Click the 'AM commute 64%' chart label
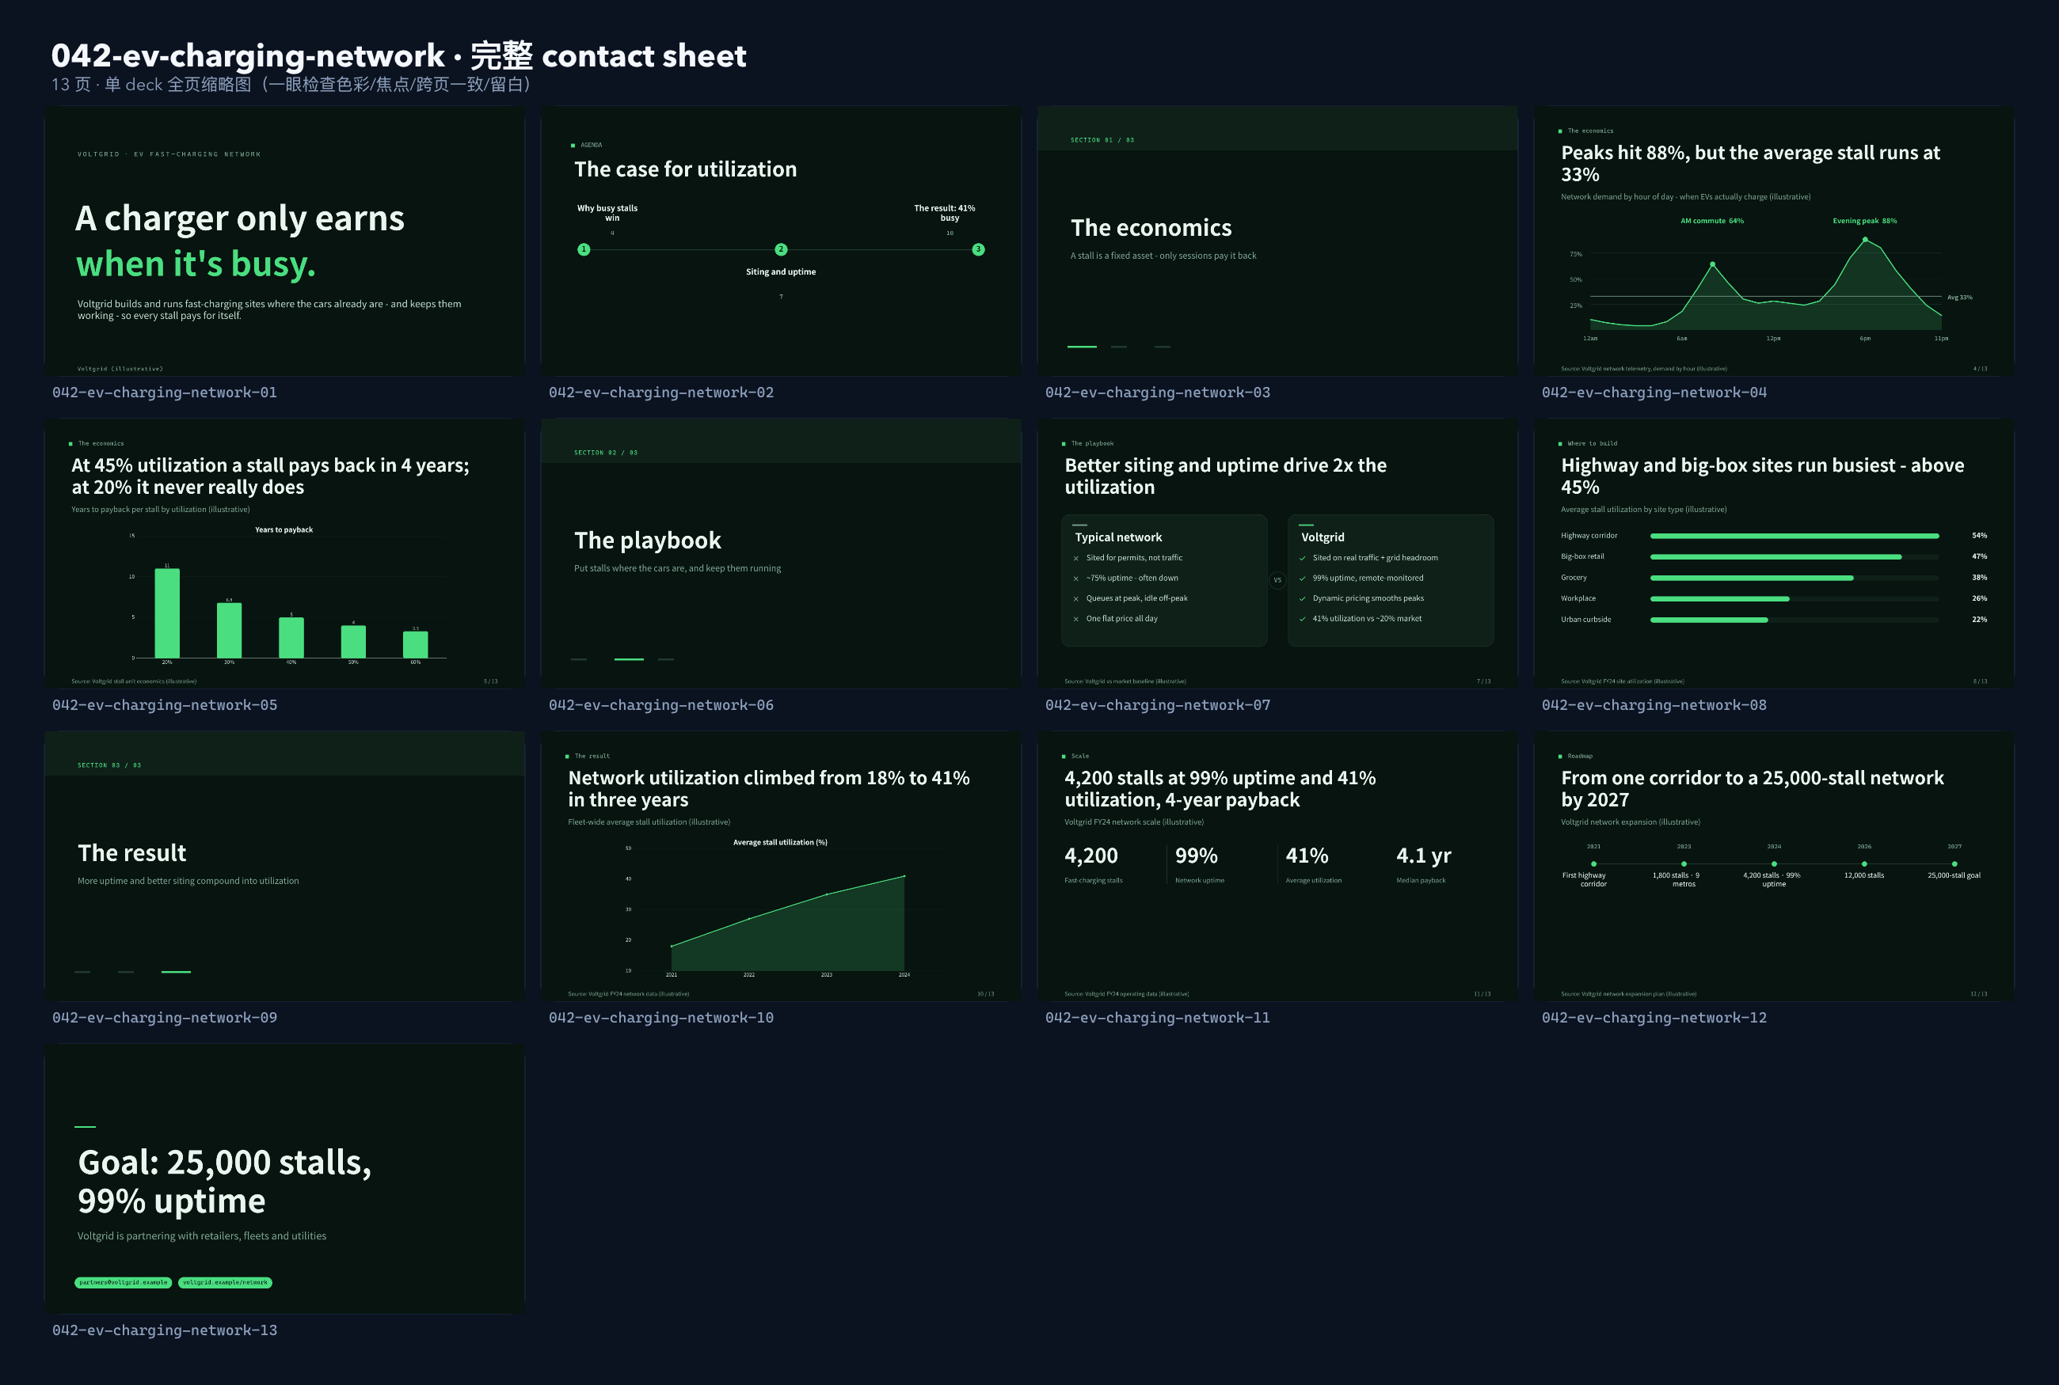The image size is (2059, 1385). click(1711, 221)
